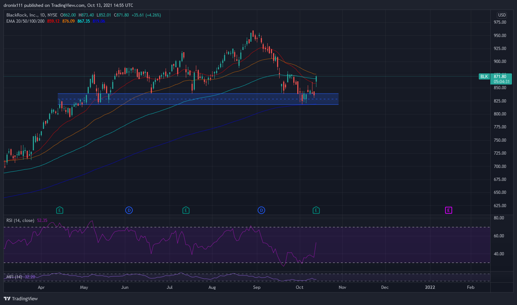Click the April earnings E marker
The image size is (517, 305).
coord(60,210)
